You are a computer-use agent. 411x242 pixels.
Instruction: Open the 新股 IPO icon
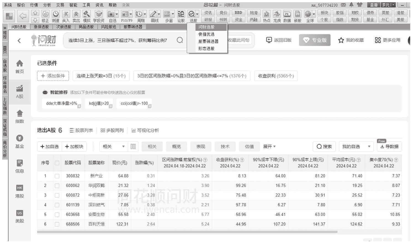[x=297, y=14]
